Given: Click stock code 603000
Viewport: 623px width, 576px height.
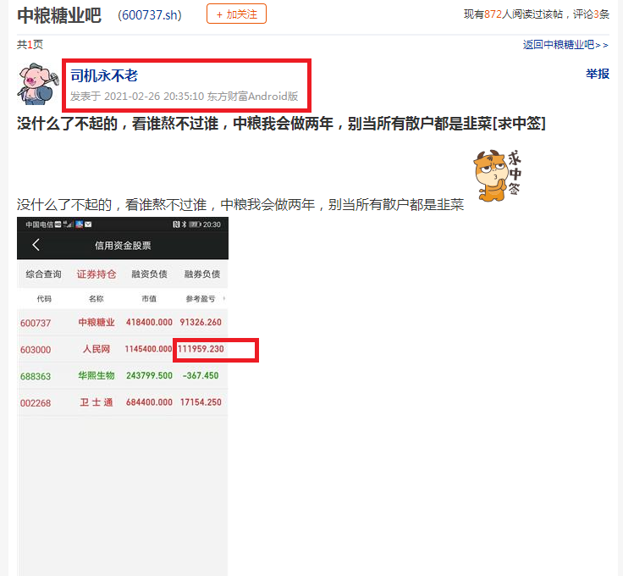Looking at the screenshot, I should [x=36, y=350].
